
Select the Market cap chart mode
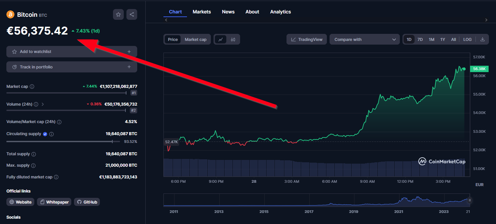196,40
